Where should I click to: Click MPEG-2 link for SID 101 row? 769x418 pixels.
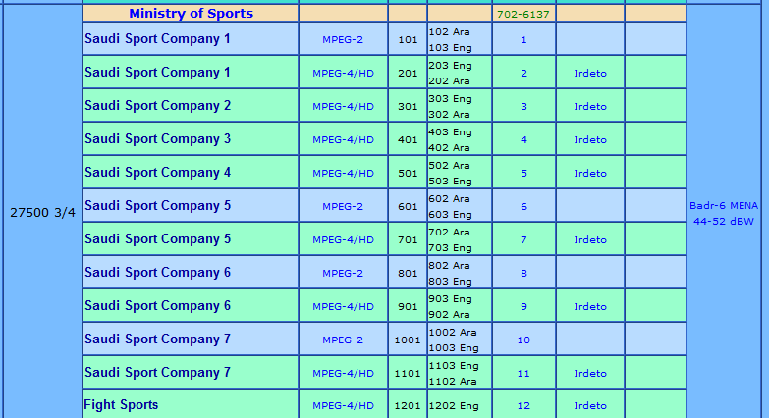343,40
